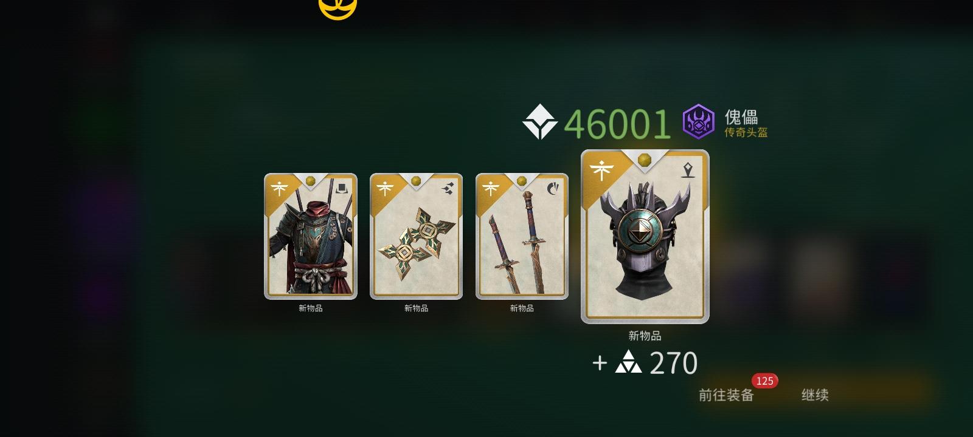Click the weapon type icon on swords card

tap(553, 189)
